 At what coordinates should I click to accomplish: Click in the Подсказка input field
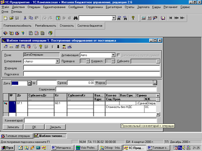coord(92,74)
